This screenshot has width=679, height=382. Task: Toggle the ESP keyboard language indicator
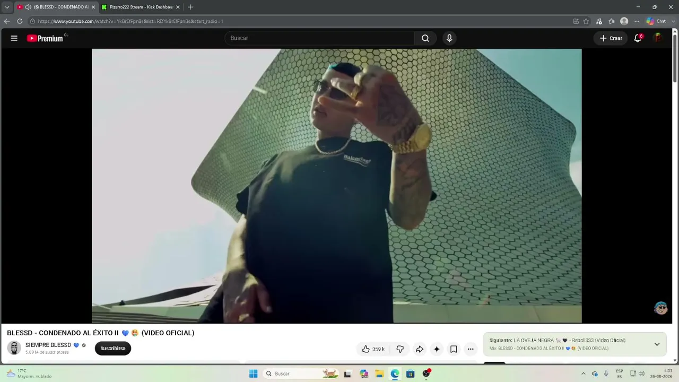pyautogui.click(x=620, y=374)
